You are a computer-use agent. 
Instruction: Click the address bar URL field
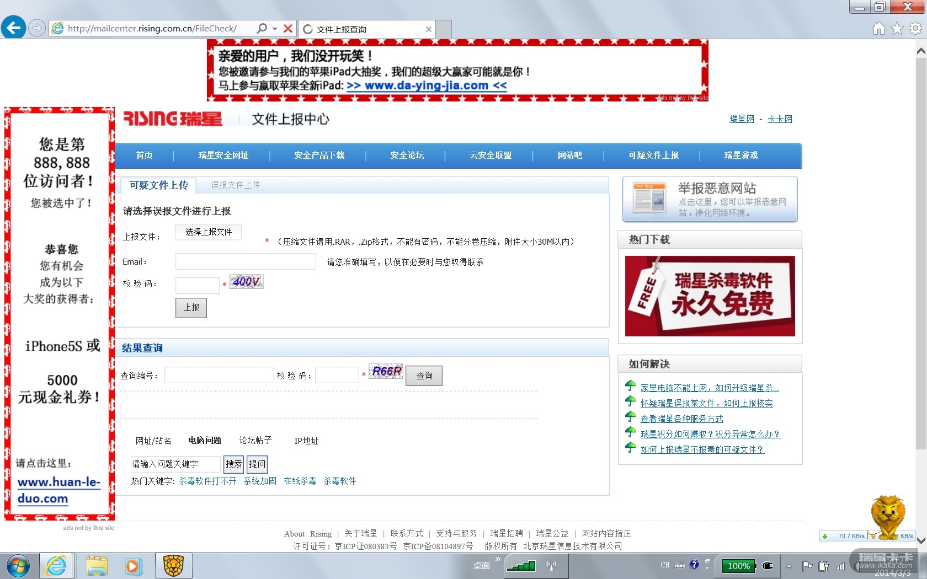tap(152, 28)
